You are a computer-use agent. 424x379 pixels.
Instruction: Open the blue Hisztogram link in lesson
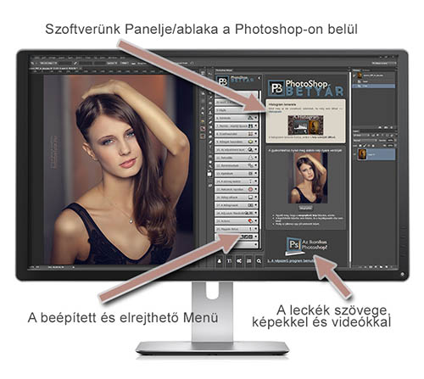[x=275, y=112]
